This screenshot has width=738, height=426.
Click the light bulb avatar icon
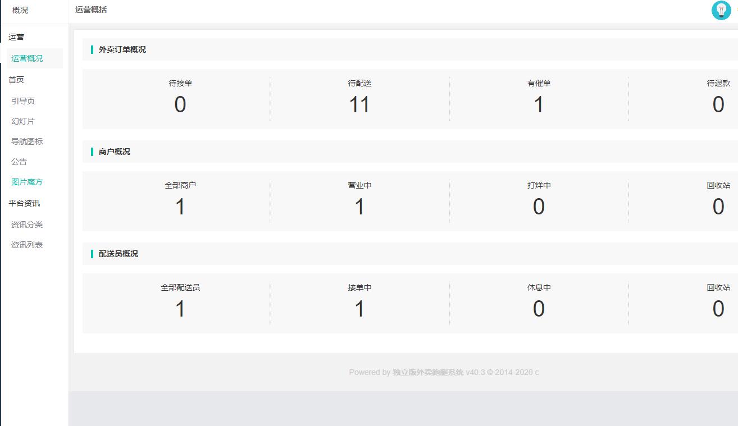721,11
